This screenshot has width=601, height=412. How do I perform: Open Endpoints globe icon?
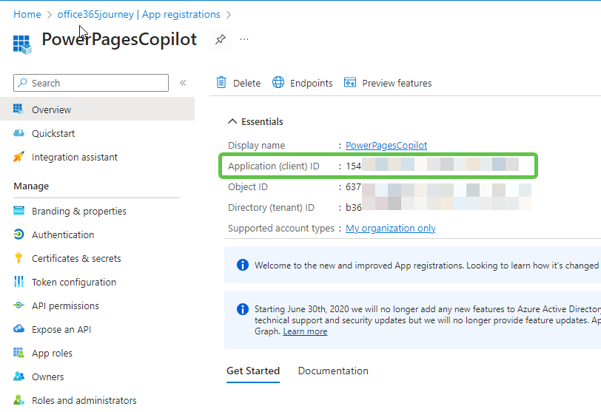click(x=278, y=83)
